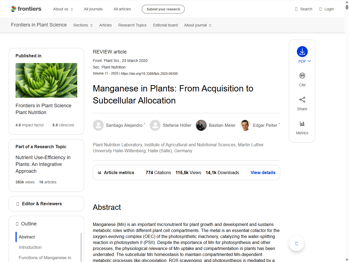The width and height of the screenshot is (349, 262).
Task: Click 4.8 impact factor text
Action: 29,125
